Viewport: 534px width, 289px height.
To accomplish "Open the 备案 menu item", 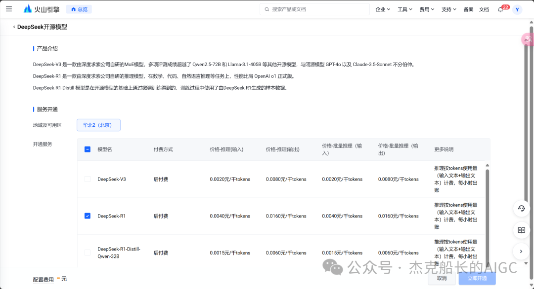I will tap(468, 9).
